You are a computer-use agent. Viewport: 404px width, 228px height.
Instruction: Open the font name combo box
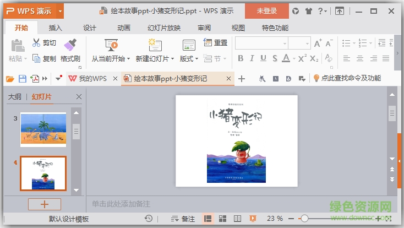pyautogui.click(x=261, y=43)
